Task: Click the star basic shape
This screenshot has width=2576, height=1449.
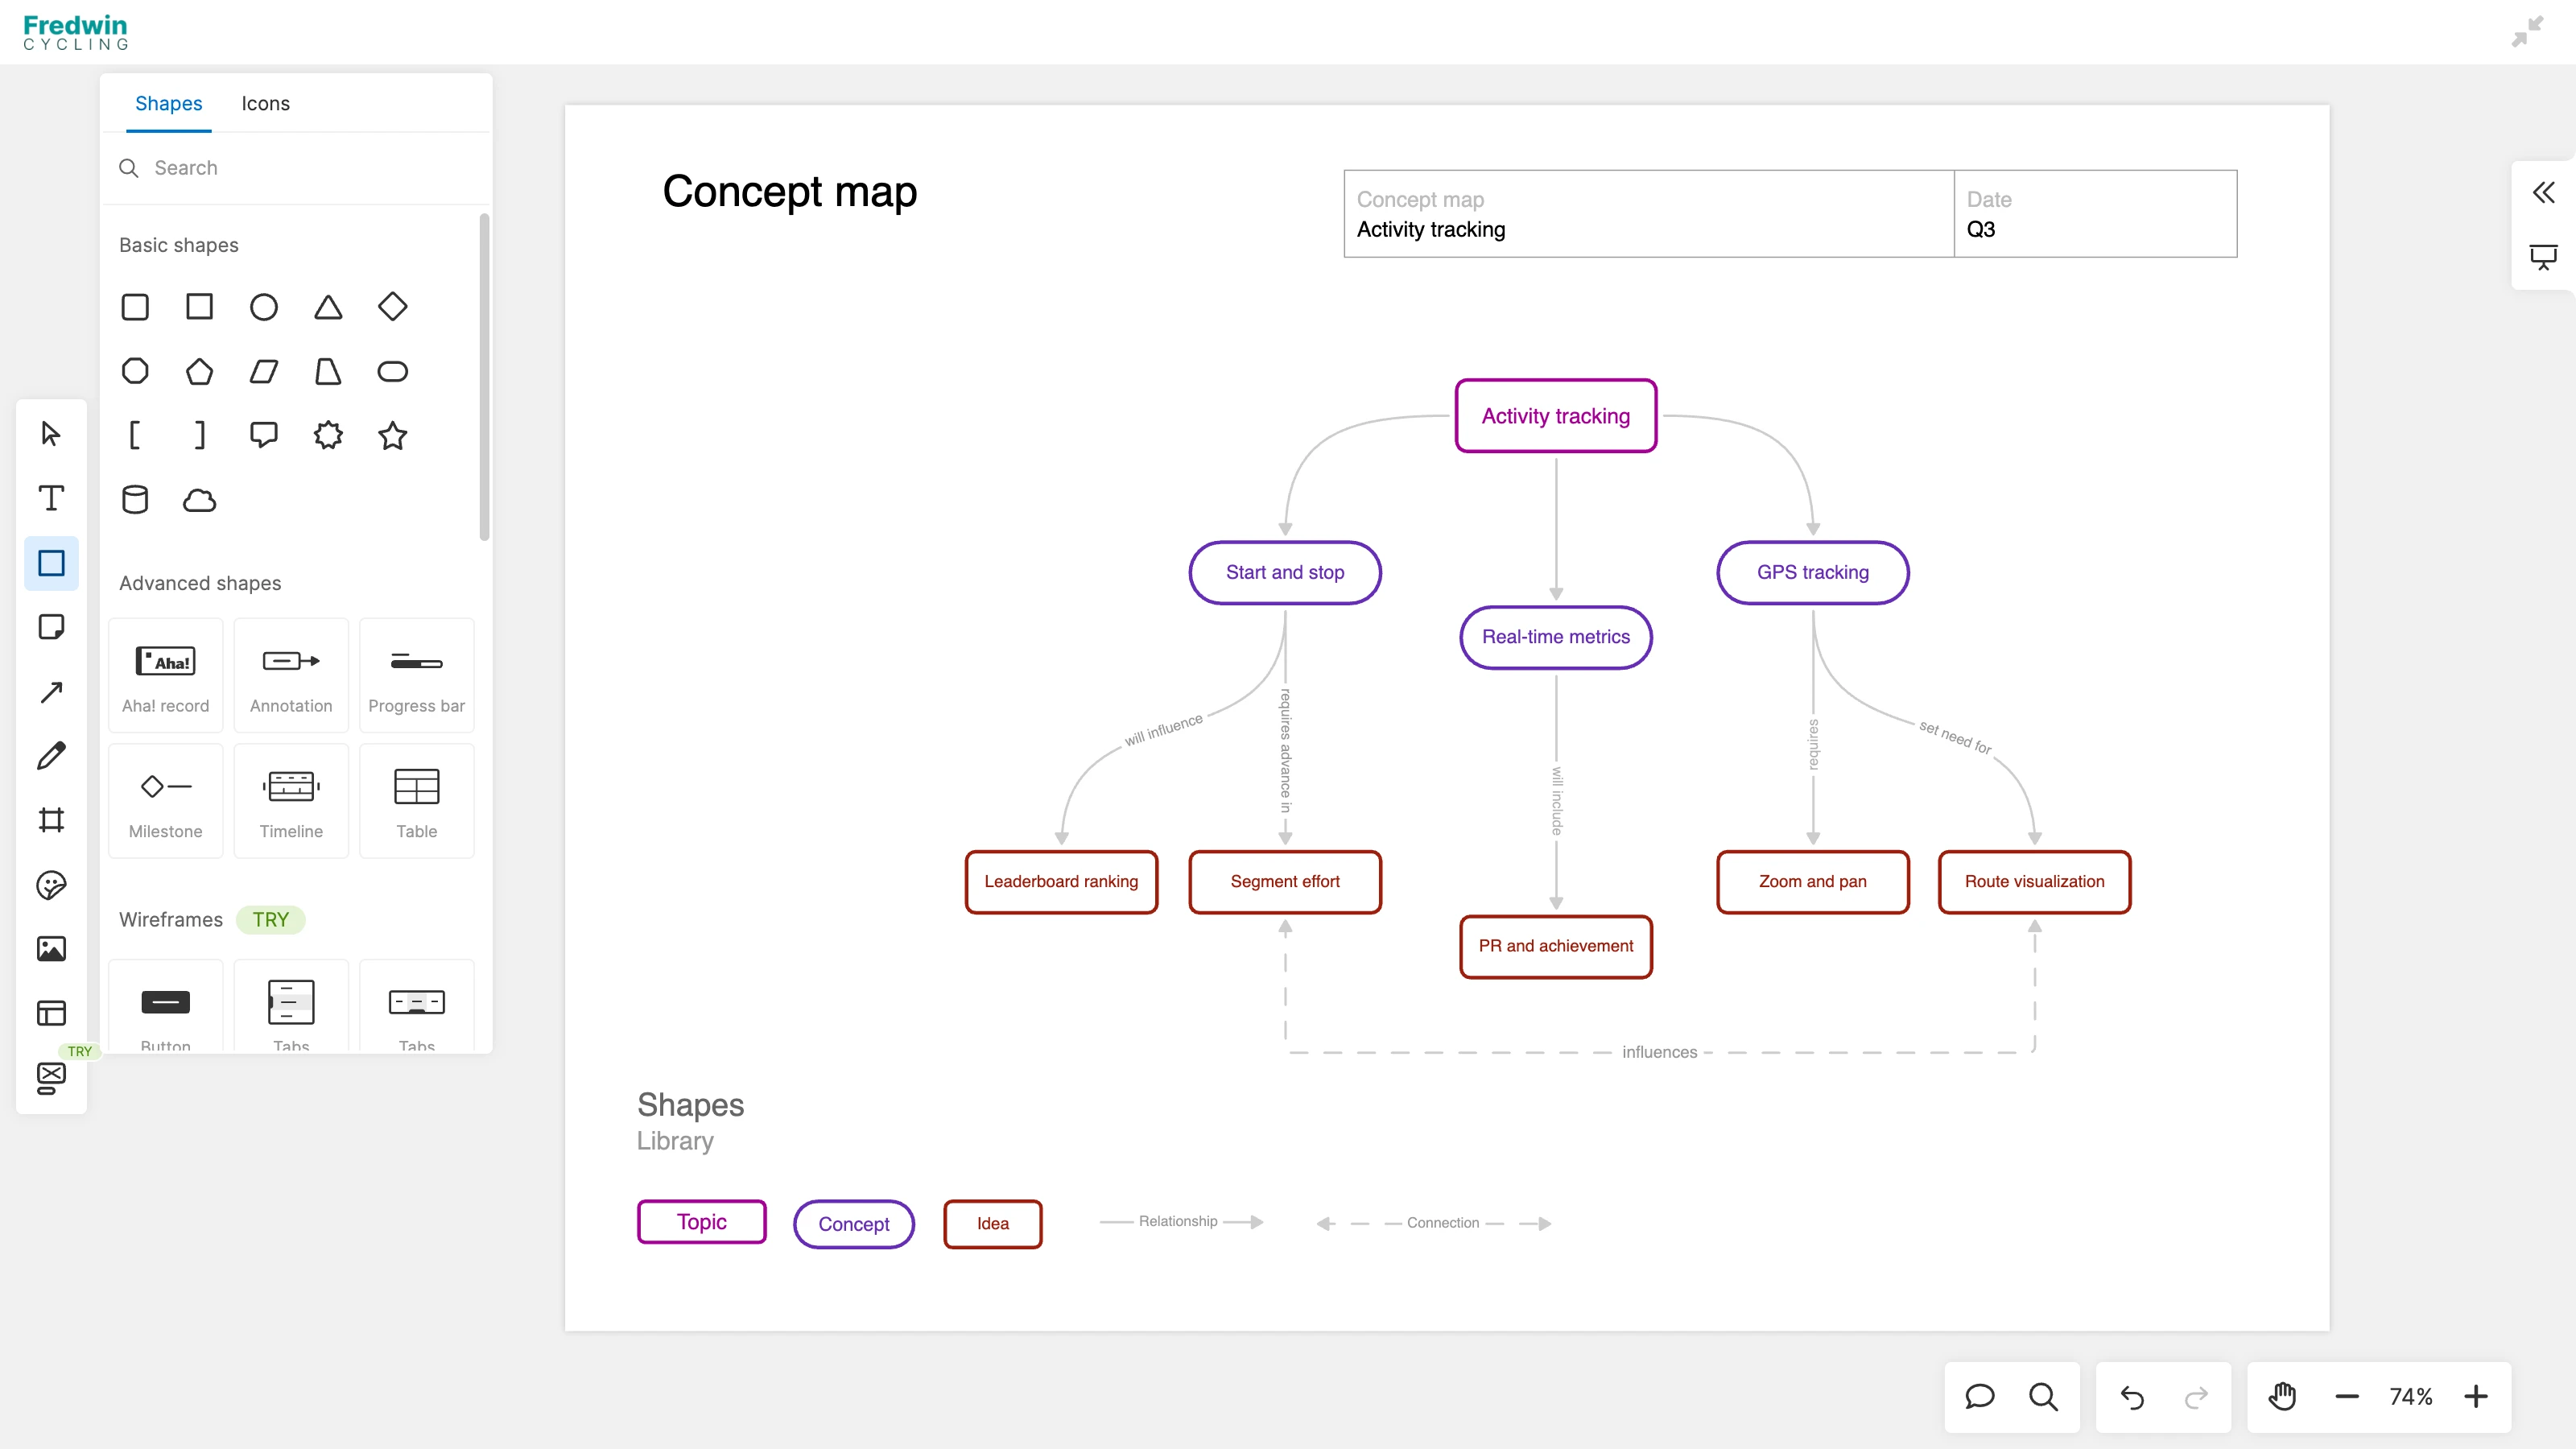Action: (392, 436)
